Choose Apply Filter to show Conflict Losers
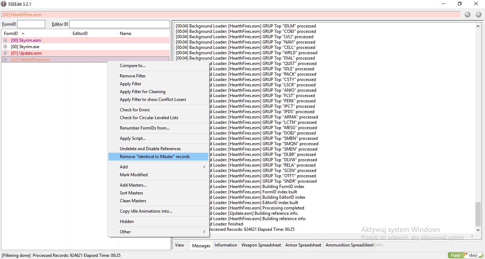The width and height of the screenshot is (485, 259). point(158,100)
